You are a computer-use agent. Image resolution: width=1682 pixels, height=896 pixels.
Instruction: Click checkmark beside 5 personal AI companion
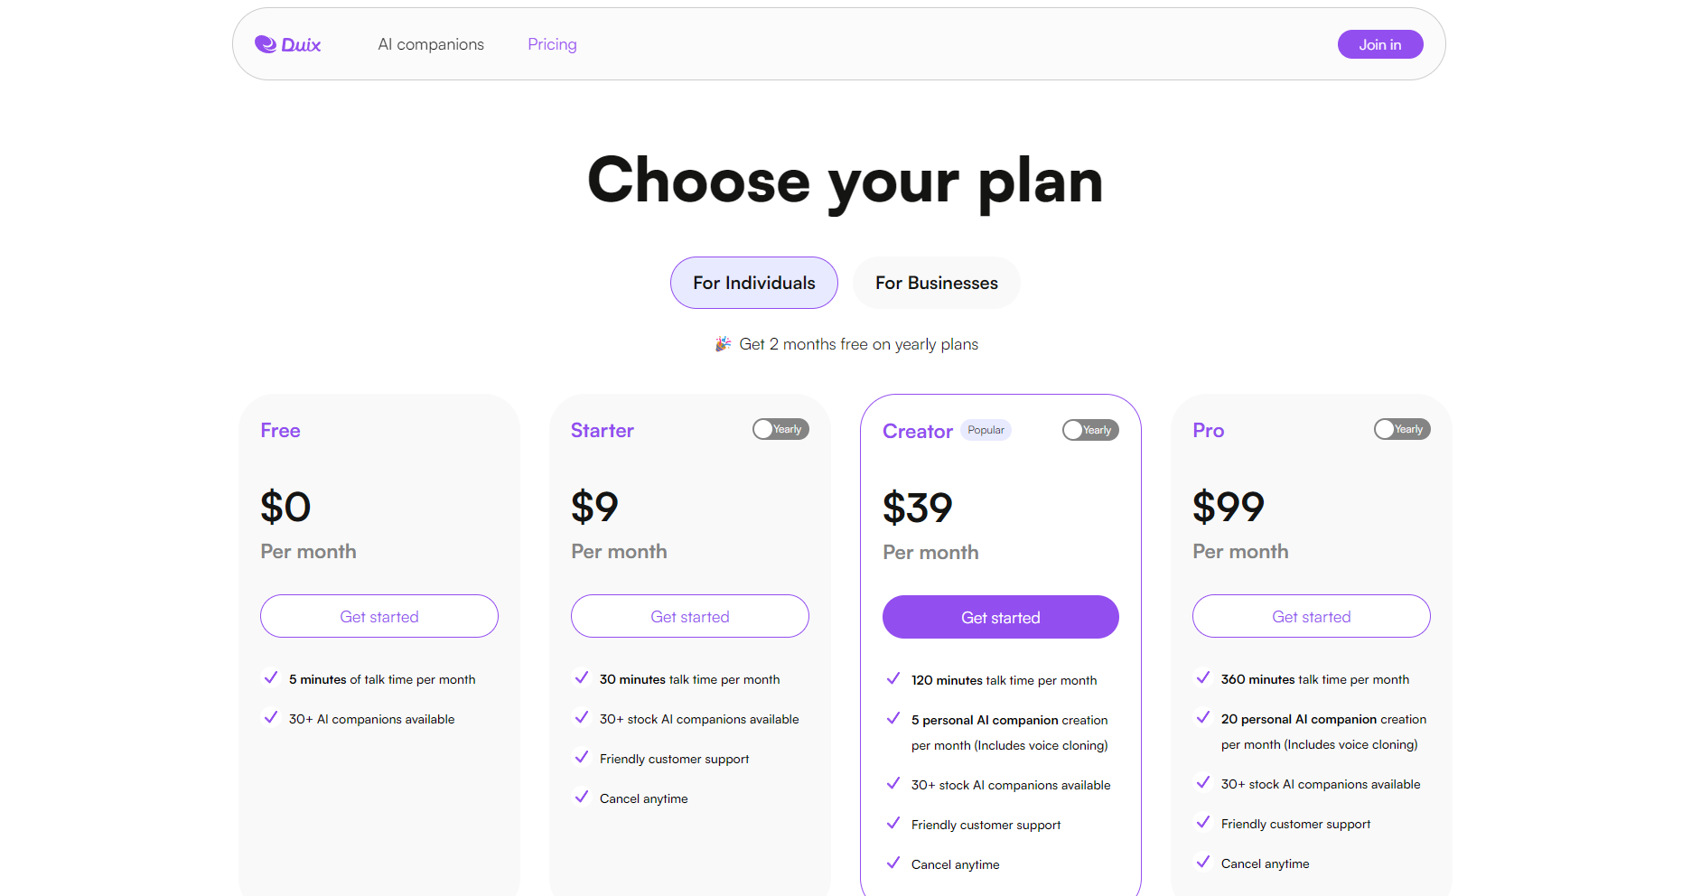892,718
